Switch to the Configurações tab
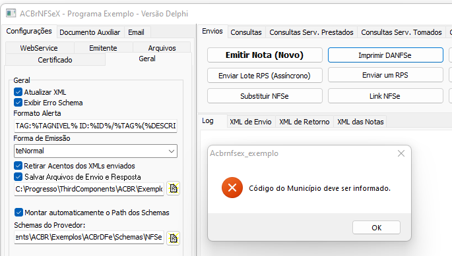 29,31
